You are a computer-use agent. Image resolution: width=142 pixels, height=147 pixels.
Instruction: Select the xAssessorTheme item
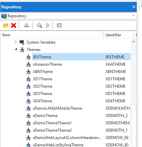[x=47, y=64]
